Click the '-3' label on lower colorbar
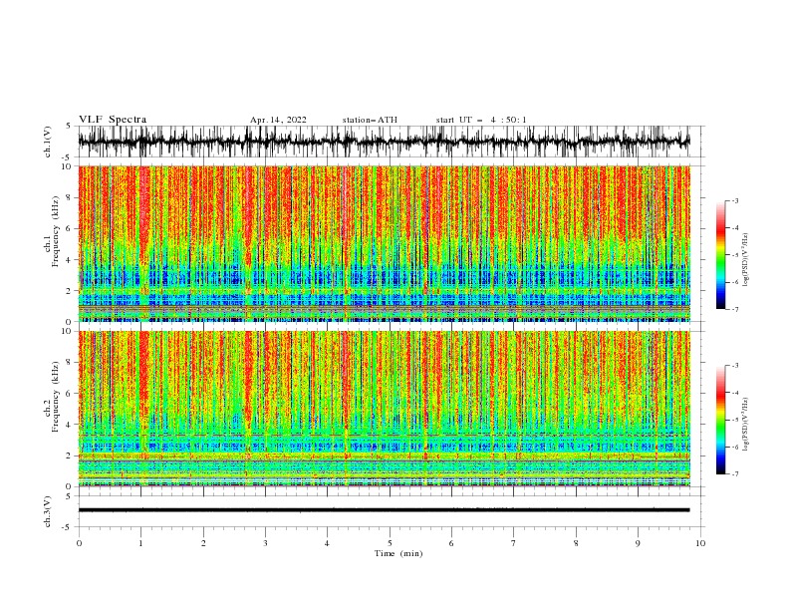Screen dimensions: 789x610 734,366
